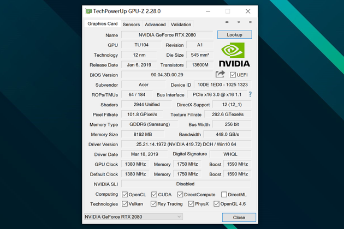
Task: Switch to the Sensors tab
Action: click(131, 25)
